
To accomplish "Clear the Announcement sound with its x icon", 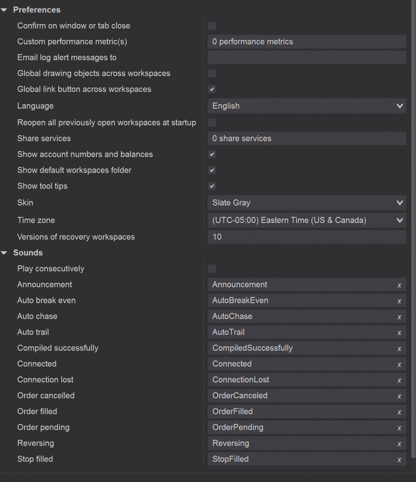I will click(399, 285).
